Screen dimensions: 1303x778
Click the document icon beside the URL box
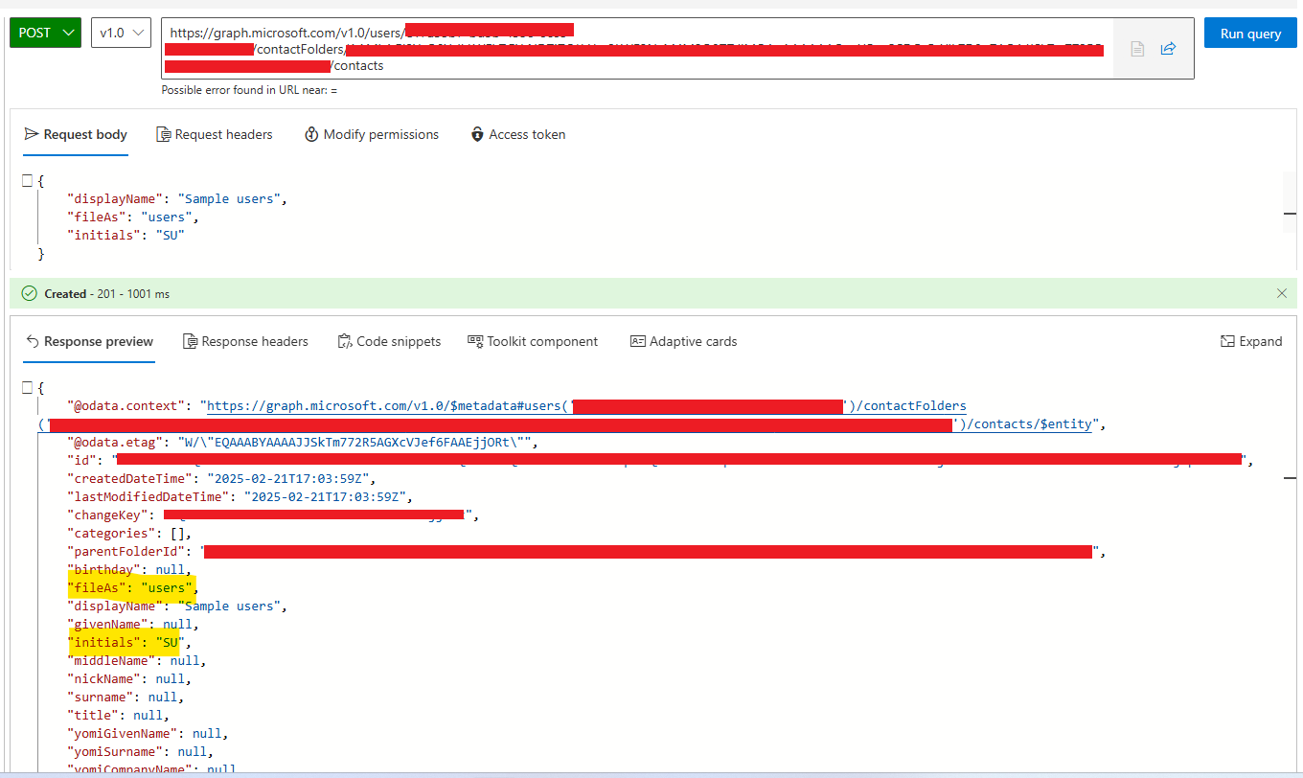(x=1137, y=49)
